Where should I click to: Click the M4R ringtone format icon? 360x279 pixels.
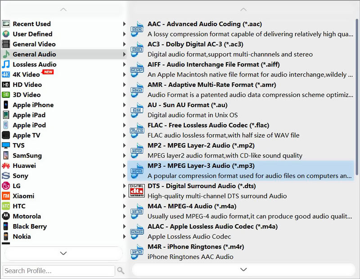pyautogui.click(x=137, y=252)
